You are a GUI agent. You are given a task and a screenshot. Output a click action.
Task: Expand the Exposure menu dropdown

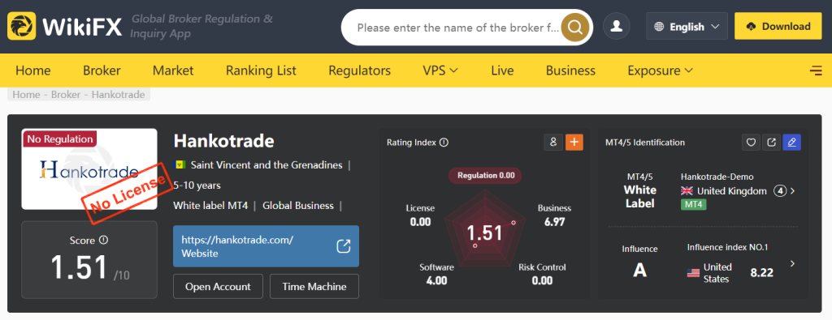(660, 70)
